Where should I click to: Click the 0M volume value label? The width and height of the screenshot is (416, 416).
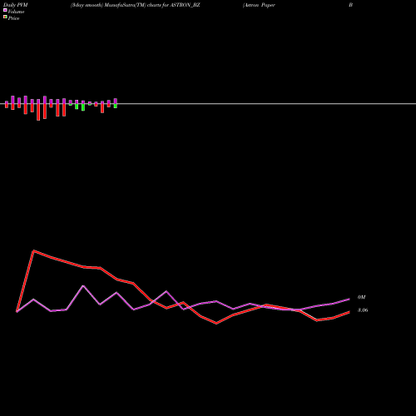361,297
